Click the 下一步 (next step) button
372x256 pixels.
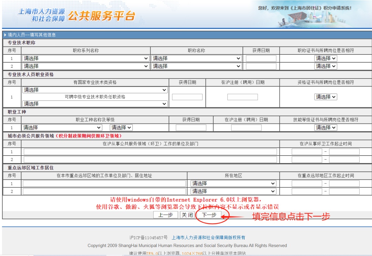[209, 215]
